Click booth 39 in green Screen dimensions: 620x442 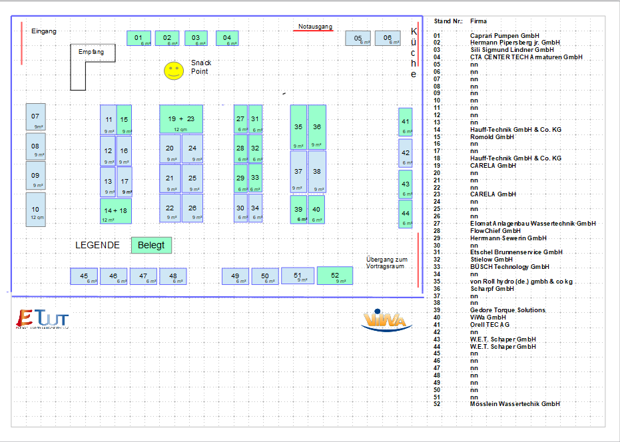(298, 210)
